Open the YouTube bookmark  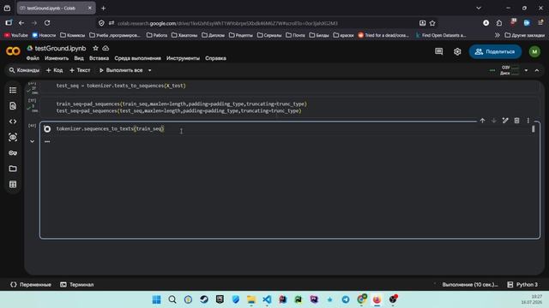[x=15, y=35]
